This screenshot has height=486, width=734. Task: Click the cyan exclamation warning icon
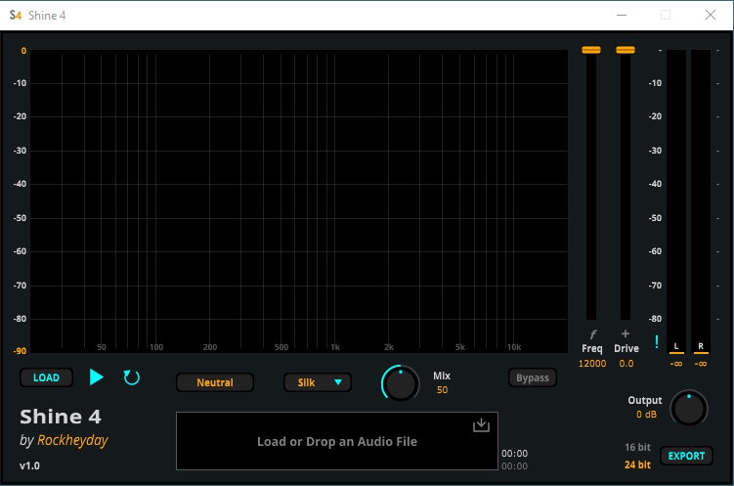[657, 342]
